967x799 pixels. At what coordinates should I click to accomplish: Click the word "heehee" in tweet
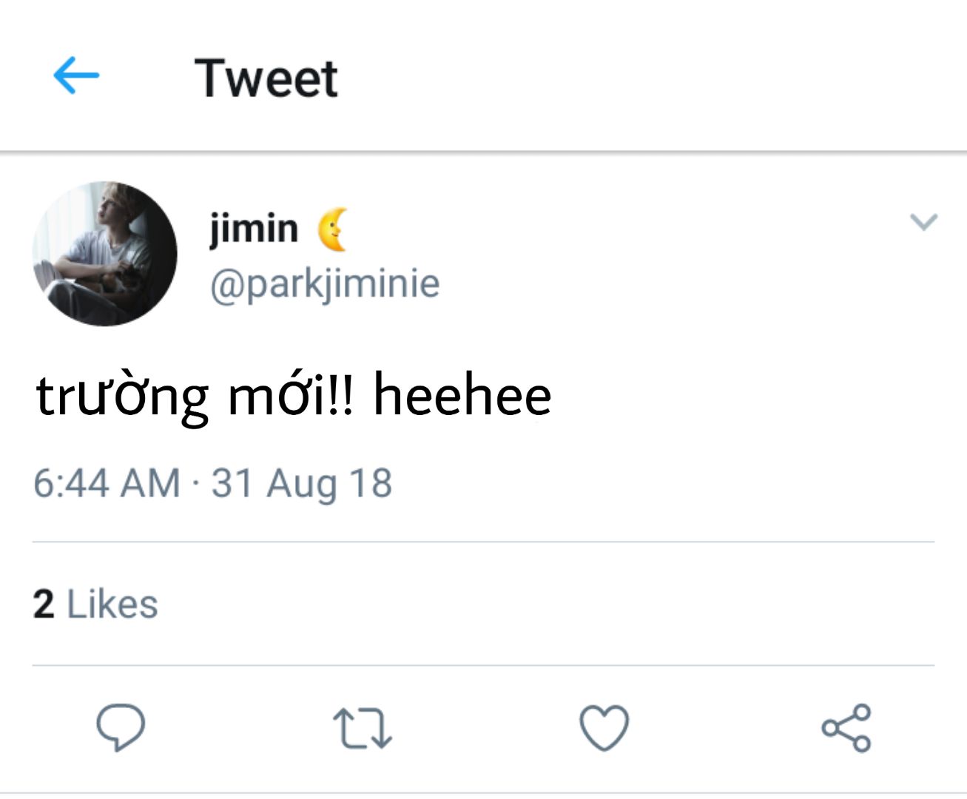point(462,394)
